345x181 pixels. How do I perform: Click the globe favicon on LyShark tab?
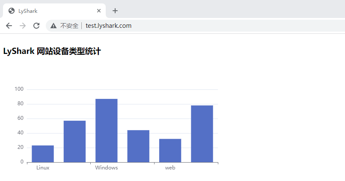tap(12, 11)
